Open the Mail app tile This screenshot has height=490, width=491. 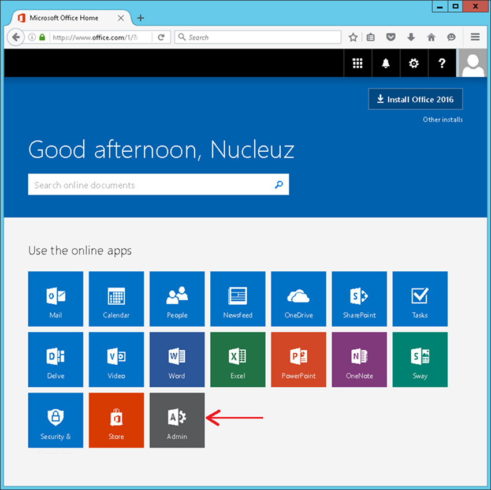55,299
